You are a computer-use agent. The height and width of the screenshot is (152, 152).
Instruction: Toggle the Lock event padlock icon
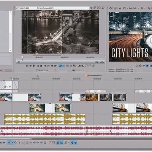pyautogui.click(x=45, y=142)
